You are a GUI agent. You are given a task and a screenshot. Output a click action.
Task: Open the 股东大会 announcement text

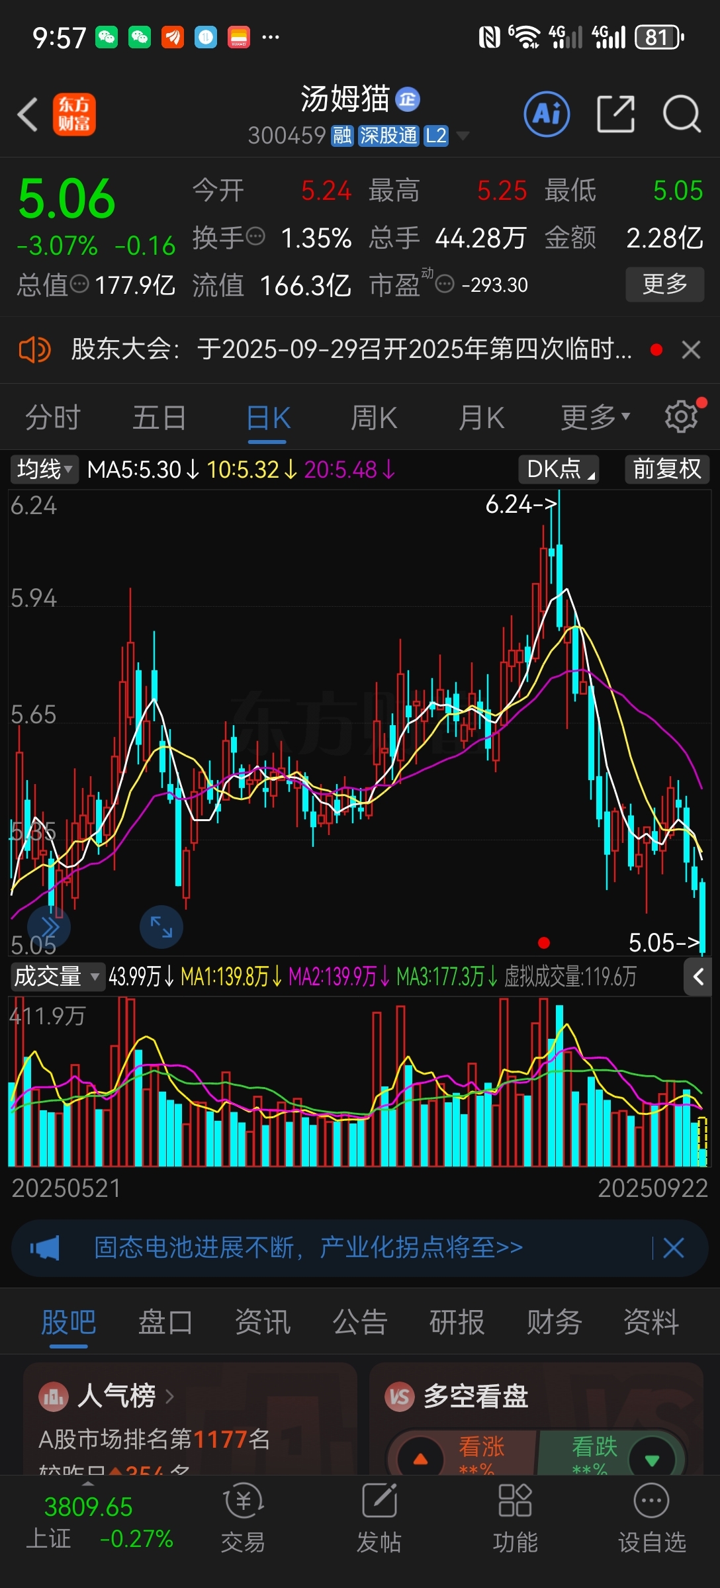(x=351, y=349)
